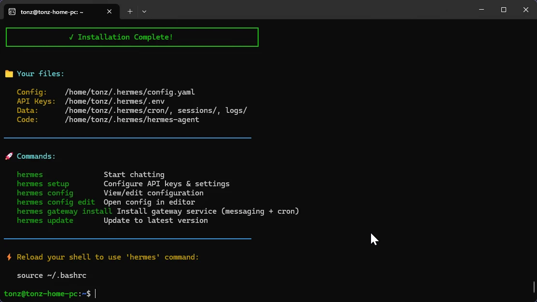Close the terminal window
The image size is (537, 302).
[526, 10]
